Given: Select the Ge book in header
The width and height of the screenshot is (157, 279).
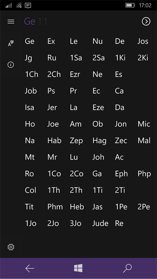Looking at the screenshot, I should pos(29,21).
